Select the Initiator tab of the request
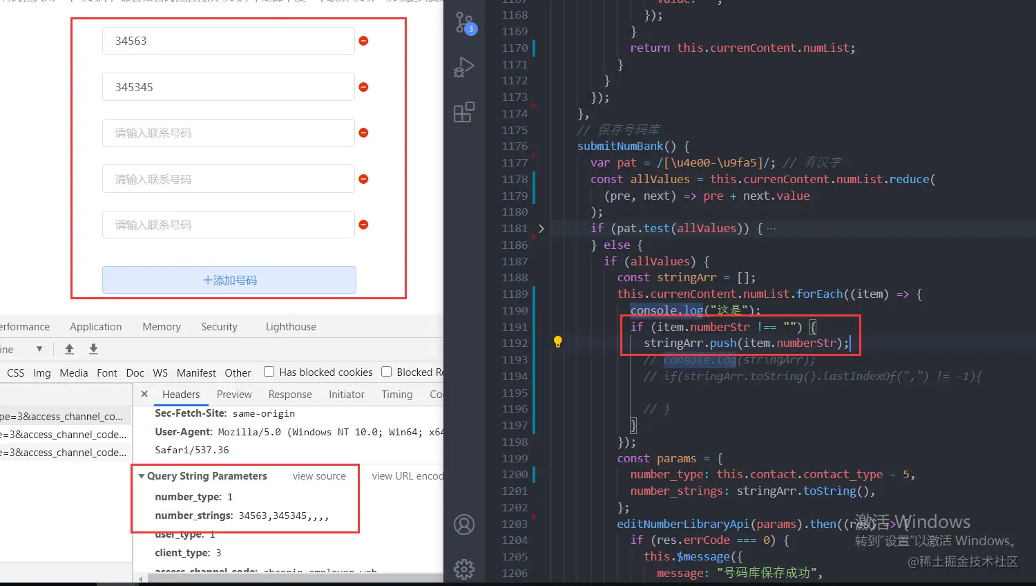The width and height of the screenshot is (1036, 586). pos(347,395)
